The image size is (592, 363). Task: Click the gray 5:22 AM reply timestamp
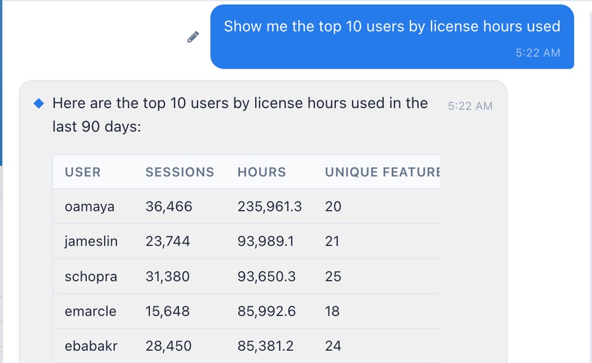coord(470,106)
